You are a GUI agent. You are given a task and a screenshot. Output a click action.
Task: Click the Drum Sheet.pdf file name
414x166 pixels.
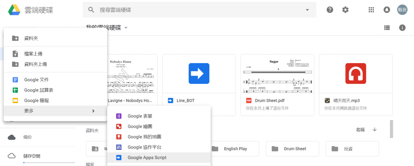270,101
